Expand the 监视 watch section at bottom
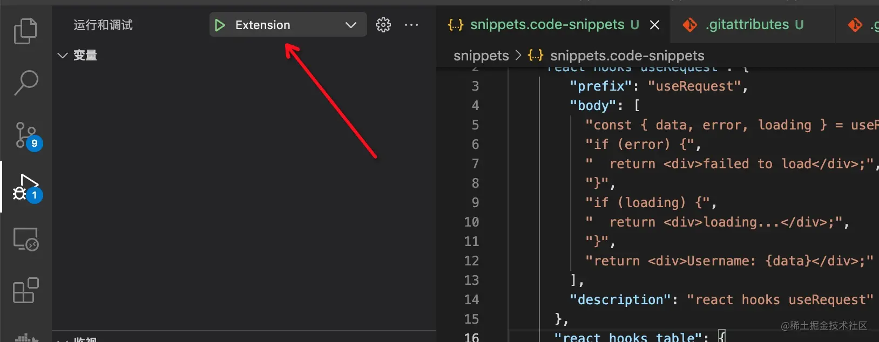879x342 pixels. click(63, 339)
